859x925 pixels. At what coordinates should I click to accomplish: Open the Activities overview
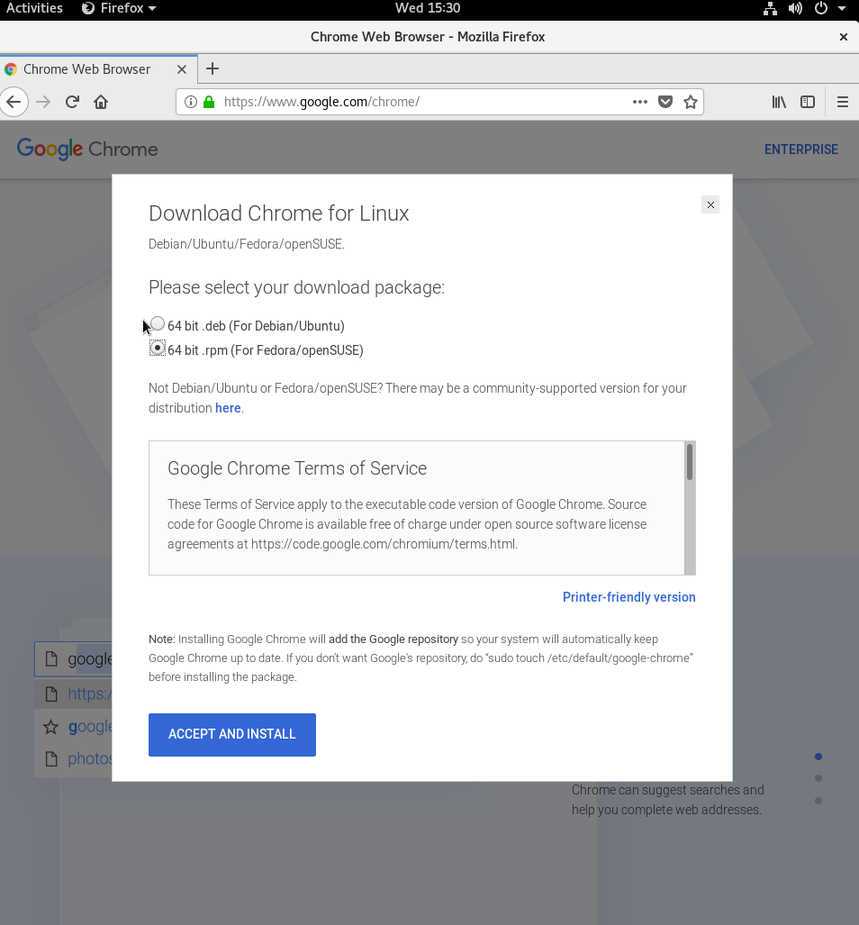point(34,8)
